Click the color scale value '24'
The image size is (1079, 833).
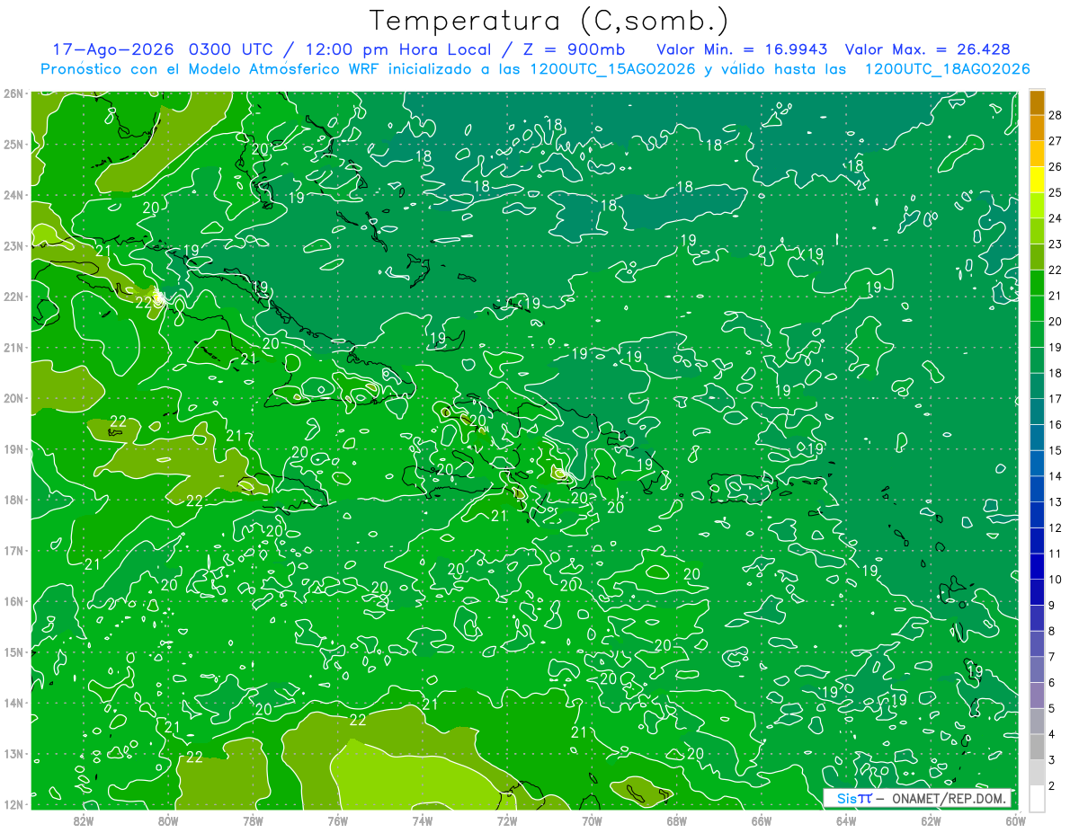click(x=1056, y=218)
